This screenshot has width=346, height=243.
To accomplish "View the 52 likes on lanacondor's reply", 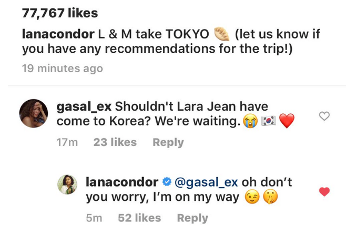I will click(x=139, y=218).
